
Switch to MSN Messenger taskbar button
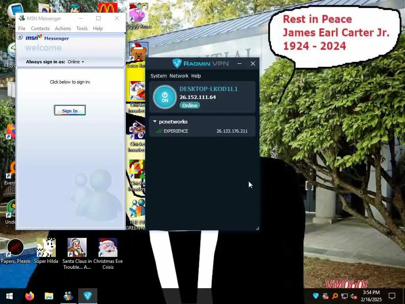68,296
